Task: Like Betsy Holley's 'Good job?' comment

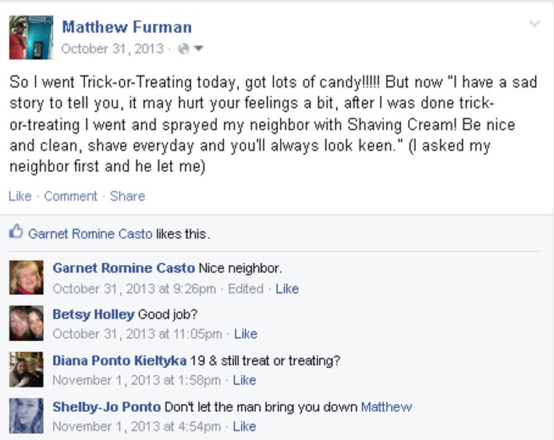Action: [246, 334]
